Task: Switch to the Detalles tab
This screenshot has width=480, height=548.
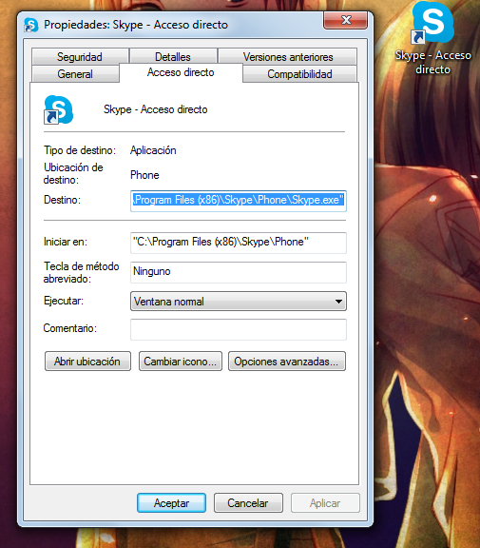Action: pyautogui.click(x=173, y=57)
